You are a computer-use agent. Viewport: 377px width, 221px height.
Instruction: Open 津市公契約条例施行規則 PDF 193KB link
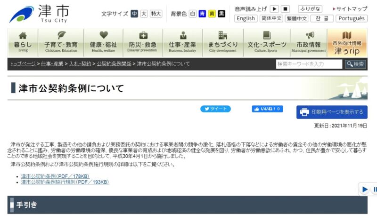65,182
